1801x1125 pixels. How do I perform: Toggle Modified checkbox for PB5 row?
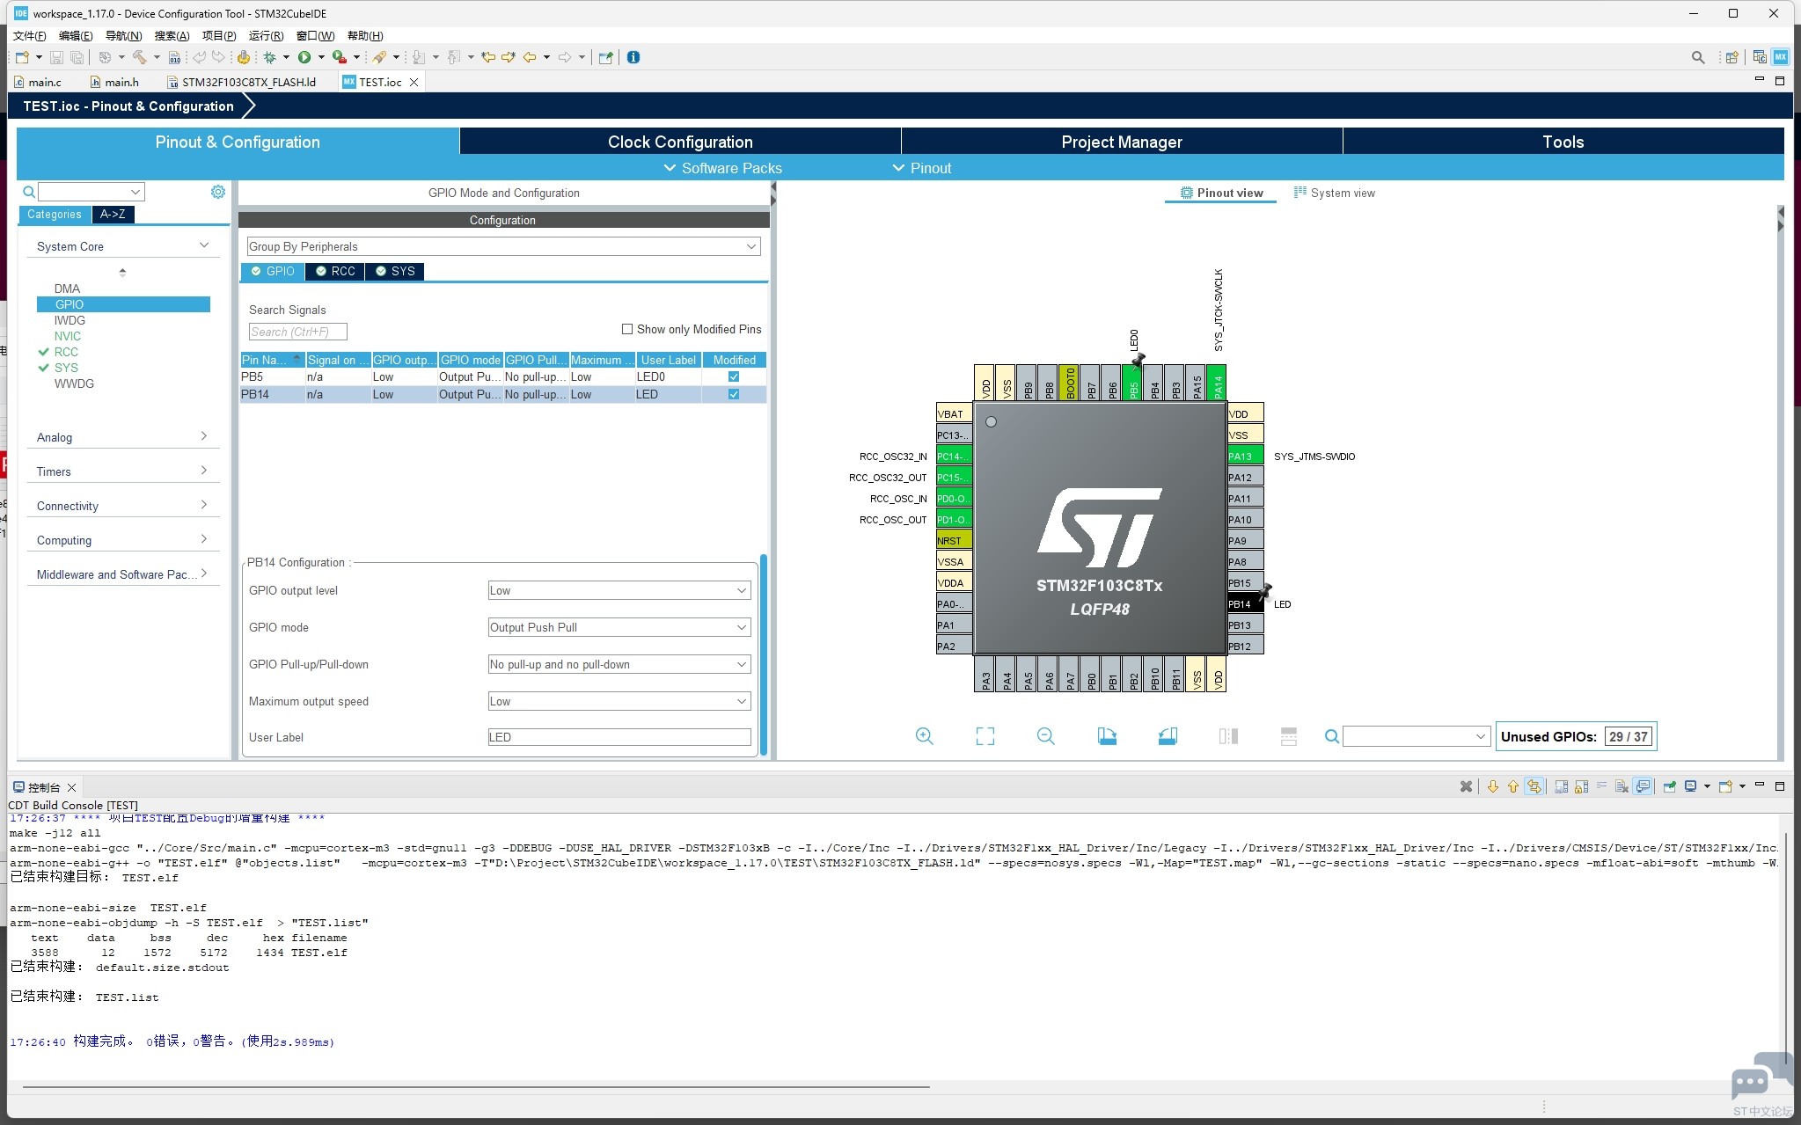tap(734, 376)
